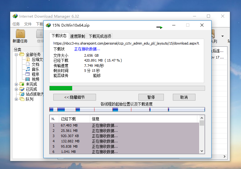Expand the 未完成 tree node
241x169 pixels.
tap(16, 84)
